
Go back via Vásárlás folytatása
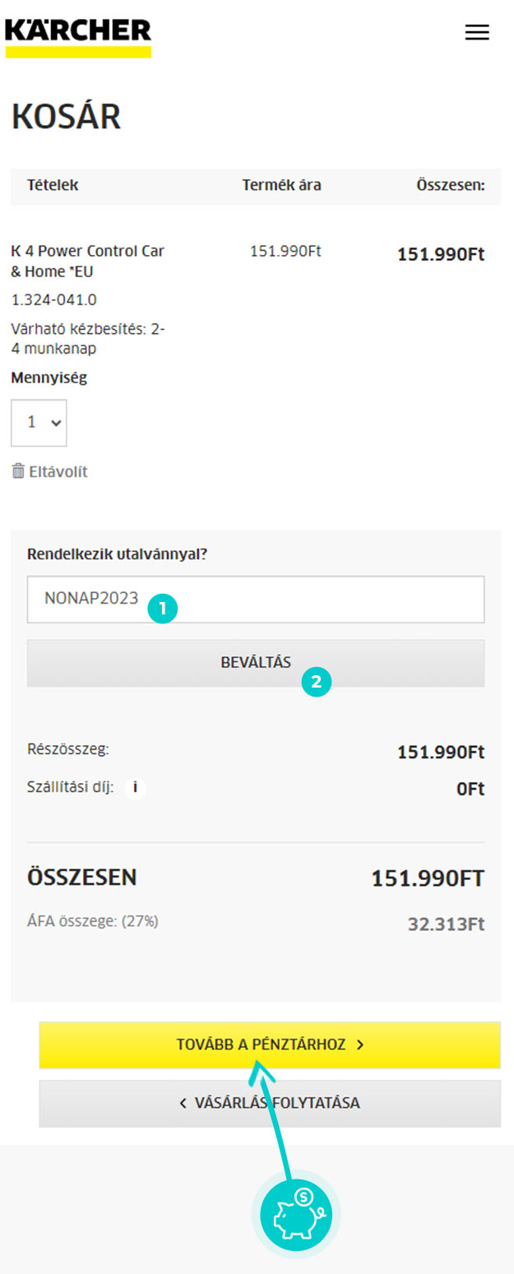click(270, 1103)
